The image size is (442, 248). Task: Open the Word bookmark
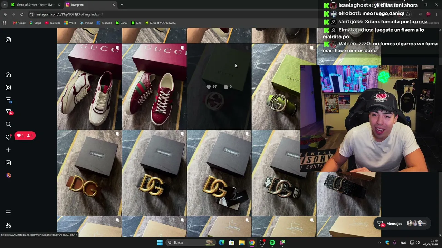click(70, 23)
